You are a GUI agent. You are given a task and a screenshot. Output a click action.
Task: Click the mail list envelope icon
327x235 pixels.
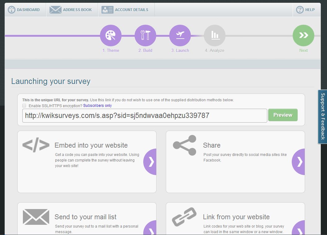[36, 217]
